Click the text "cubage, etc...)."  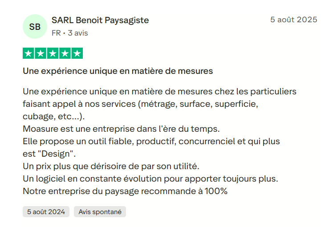tap(53, 117)
